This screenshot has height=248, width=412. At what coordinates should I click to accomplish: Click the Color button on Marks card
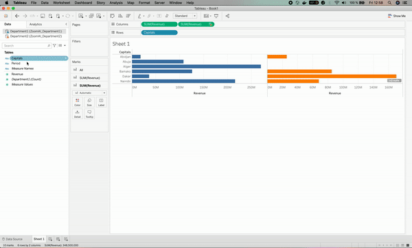tap(77, 102)
